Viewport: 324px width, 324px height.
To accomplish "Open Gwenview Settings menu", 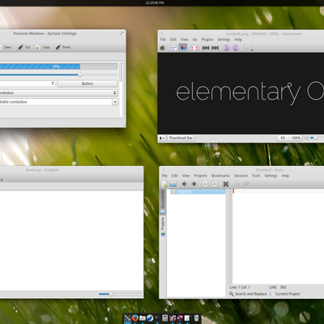I will 224,40.
